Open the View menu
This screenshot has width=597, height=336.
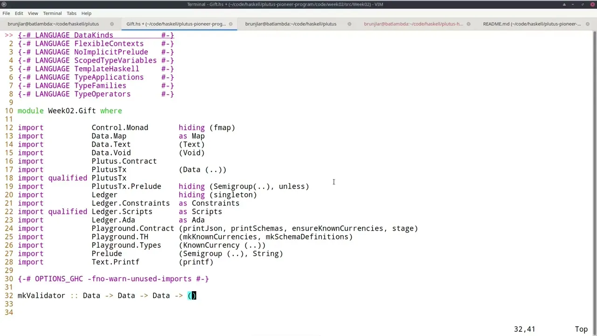[x=33, y=13]
